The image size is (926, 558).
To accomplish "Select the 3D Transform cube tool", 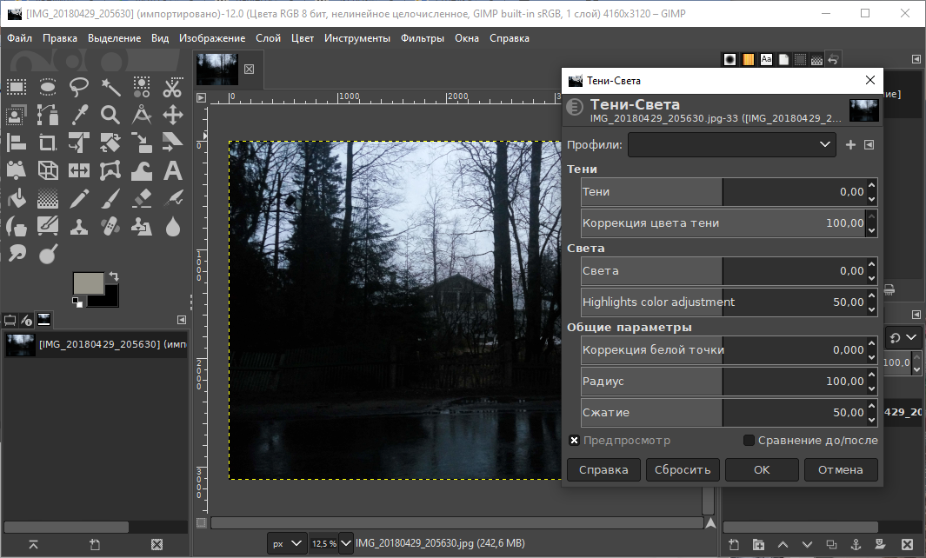I will coord(48,170).
